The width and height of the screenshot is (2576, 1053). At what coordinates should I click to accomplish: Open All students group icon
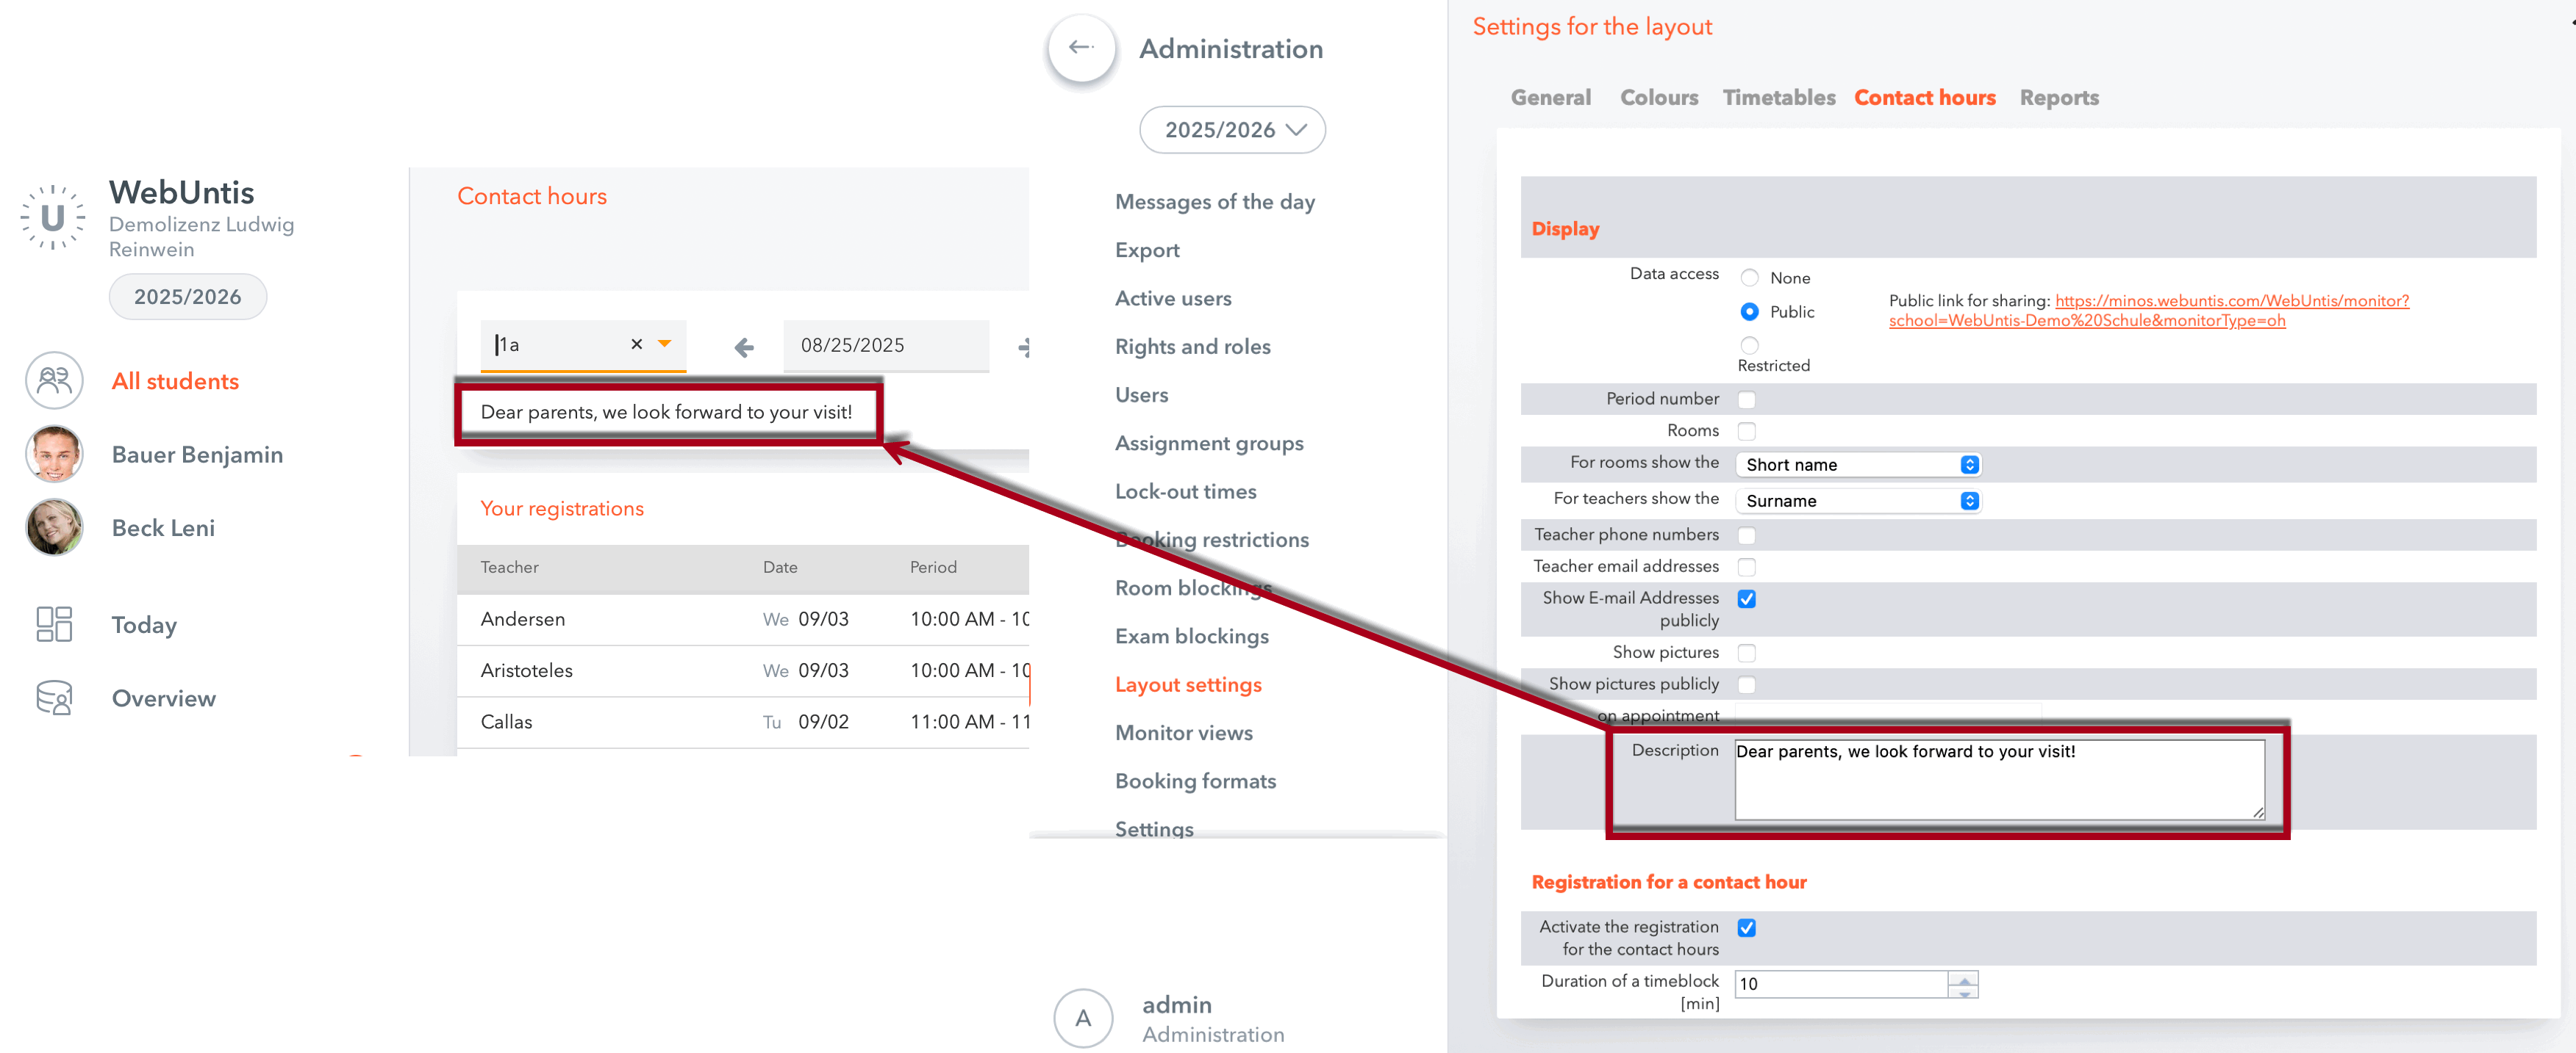point(54,380)
